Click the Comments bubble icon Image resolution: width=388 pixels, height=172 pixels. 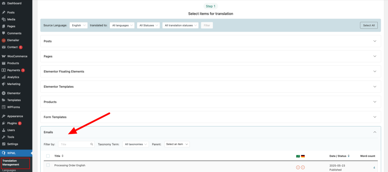click(x=3, y=33)
